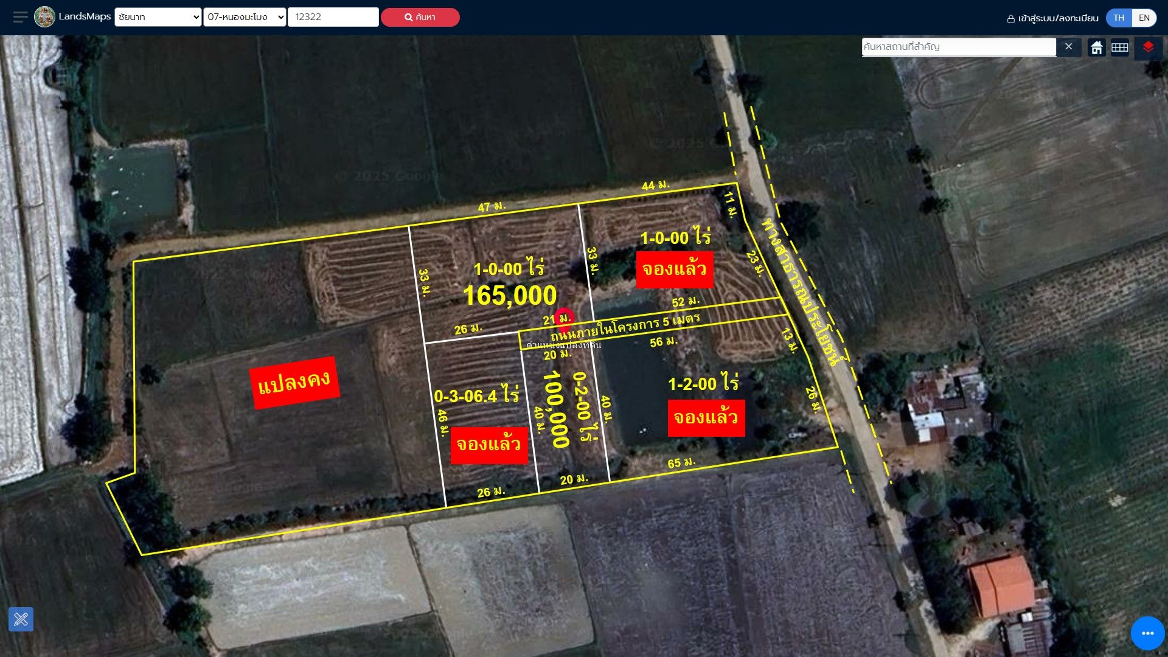The image size is (1168, 657).
Task: Open the red map layers icon
Action: coord(1148,47)
